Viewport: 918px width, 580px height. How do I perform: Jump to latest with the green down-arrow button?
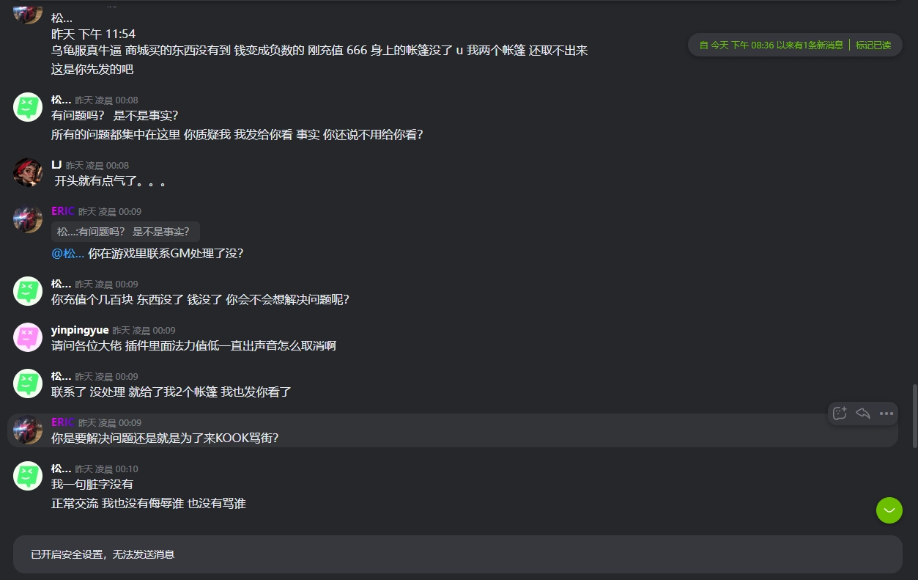(889, 510)
